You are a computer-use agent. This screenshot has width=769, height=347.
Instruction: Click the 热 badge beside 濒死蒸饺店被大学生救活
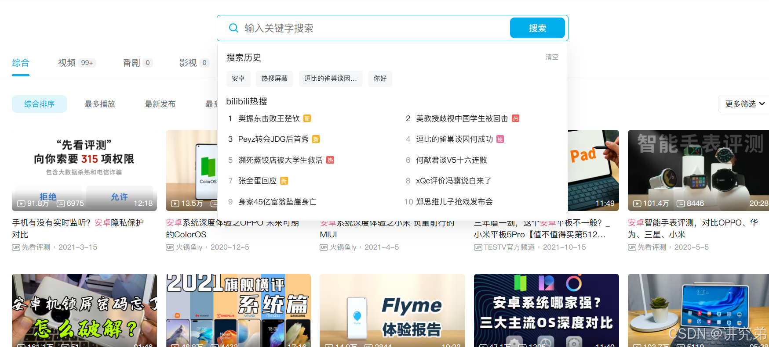tap(331, 160)
